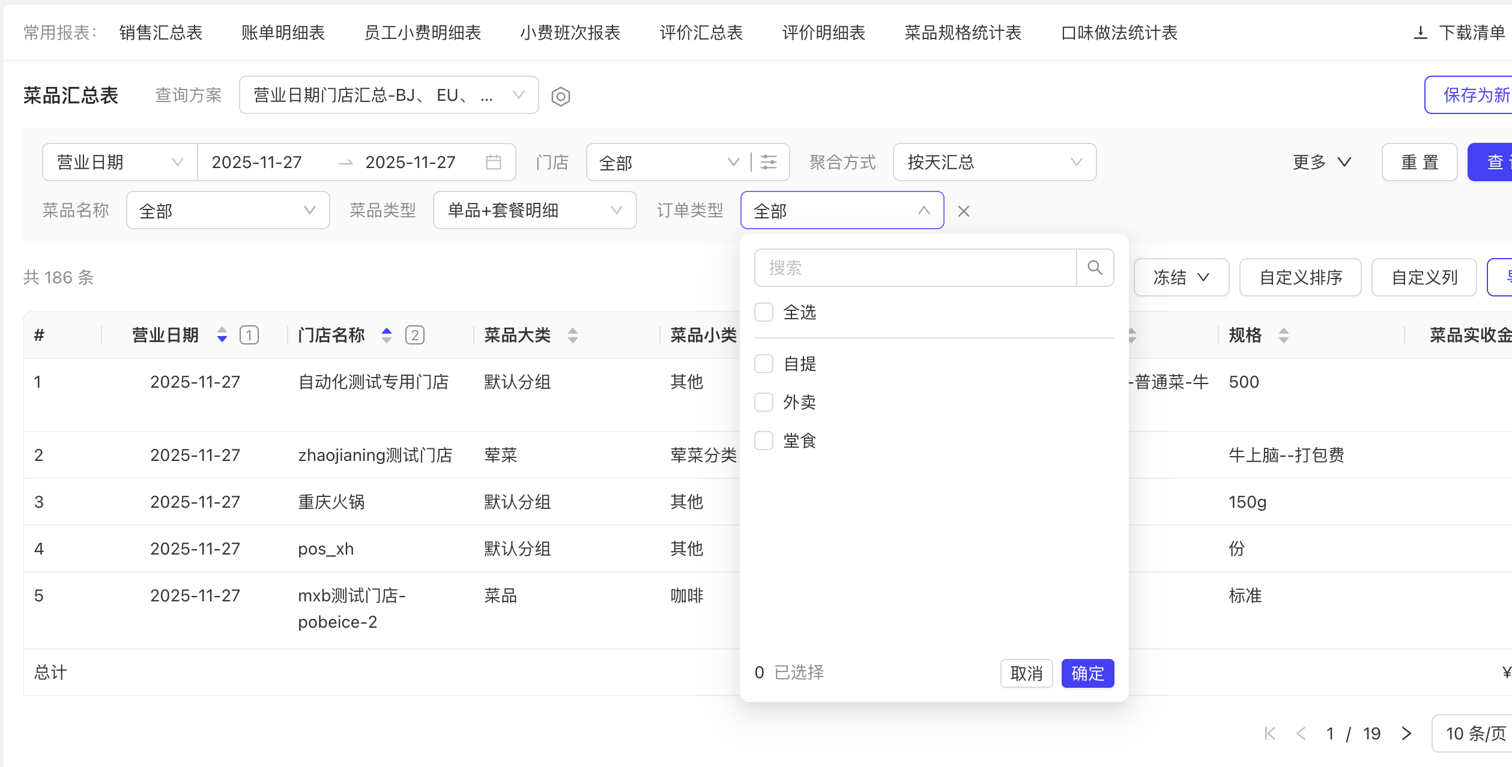Click the 搜索 input field

point(915,268)
